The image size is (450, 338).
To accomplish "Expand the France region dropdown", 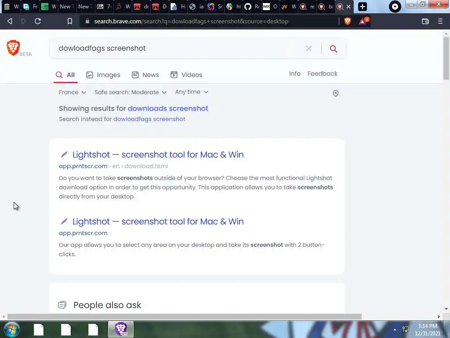I will tap(73, 92).
